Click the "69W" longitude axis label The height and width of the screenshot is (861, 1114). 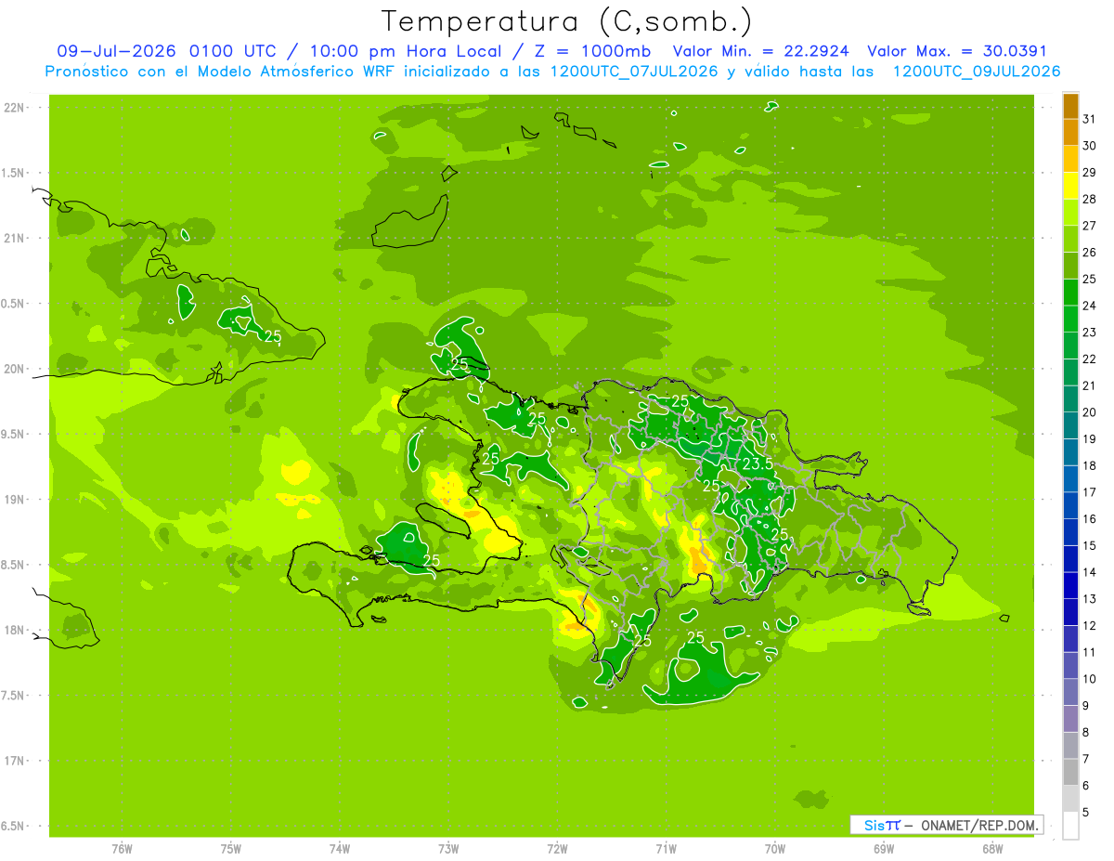[x=884, y=849]
